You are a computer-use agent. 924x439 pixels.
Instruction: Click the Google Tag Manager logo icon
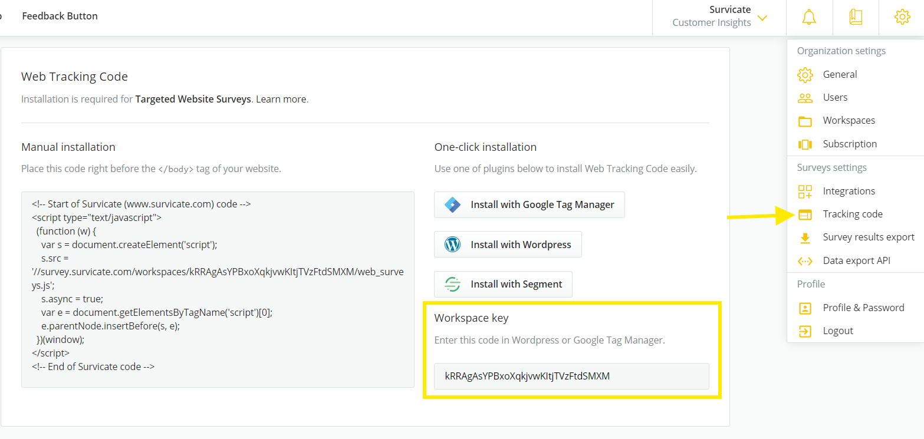(x=452, y=204)
